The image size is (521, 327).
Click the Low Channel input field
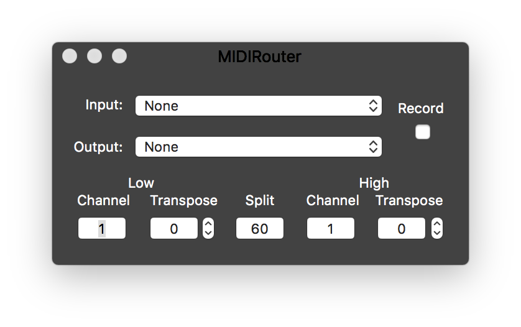coord(102,228)
